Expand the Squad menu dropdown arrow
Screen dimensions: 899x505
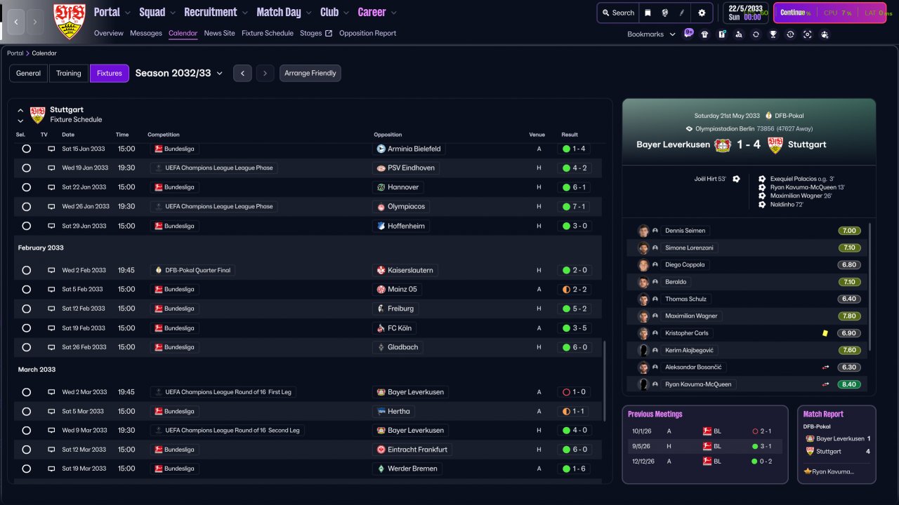click(x=172, y=13)
